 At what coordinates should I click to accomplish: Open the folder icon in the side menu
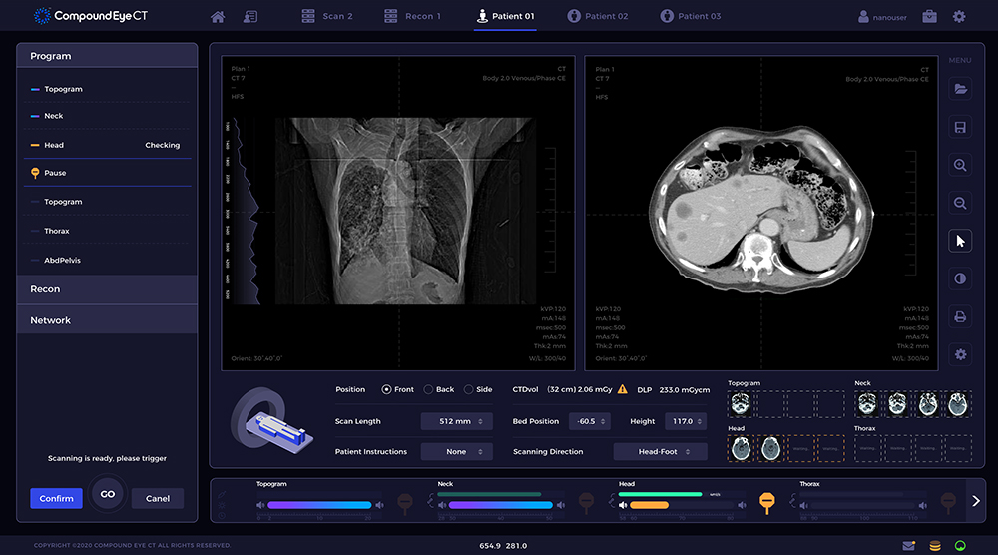(x=960, y=90)
